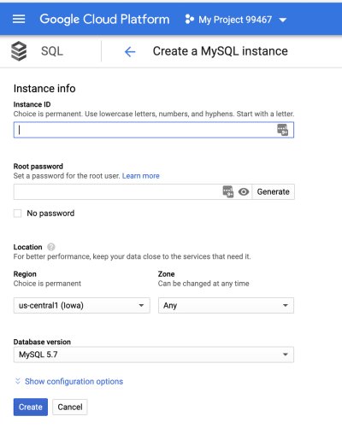The width and height of the screenshot is (342, 434).
Task: Click the project hexagon dots icon
Action: point(190,20)
